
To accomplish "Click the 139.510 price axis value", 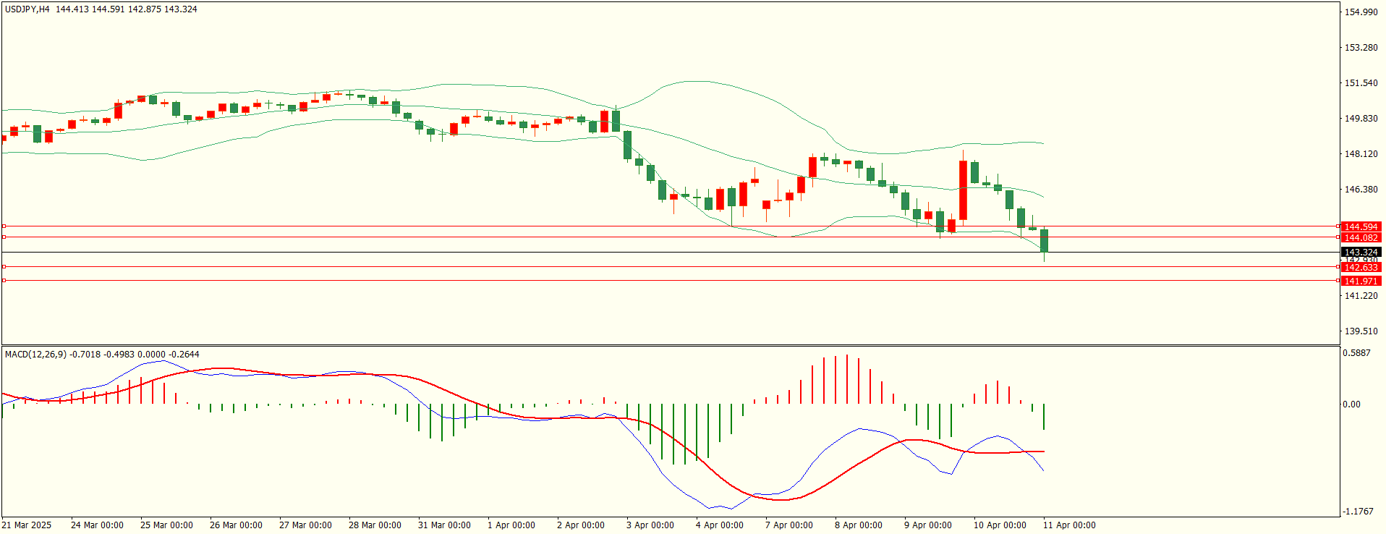I will pyautogui.click(x=1361, y=331).
